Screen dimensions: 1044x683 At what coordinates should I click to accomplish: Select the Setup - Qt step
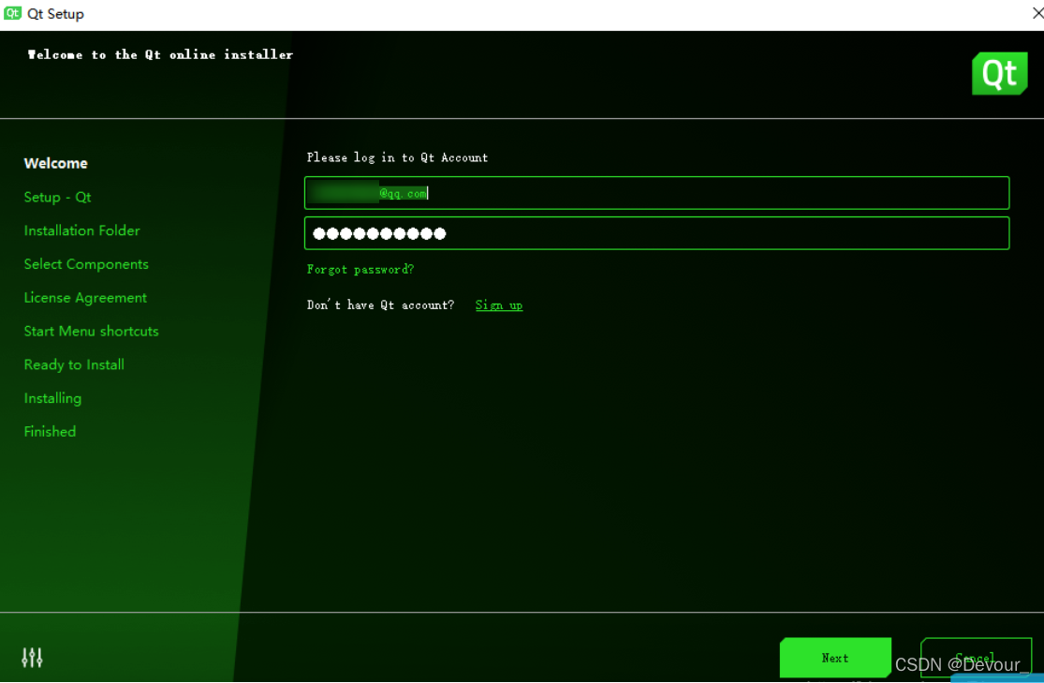[x=57, y=198]
